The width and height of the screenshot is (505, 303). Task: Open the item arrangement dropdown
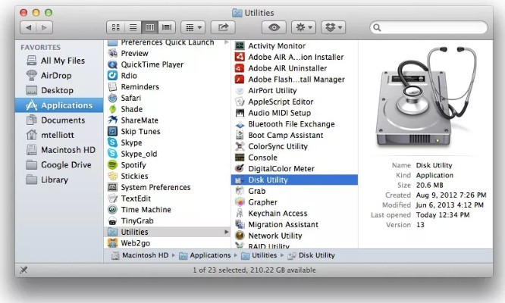point(193,28)
